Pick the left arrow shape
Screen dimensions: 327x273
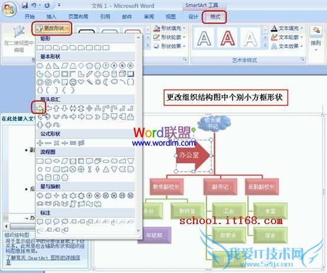click(x=48, y=108)
